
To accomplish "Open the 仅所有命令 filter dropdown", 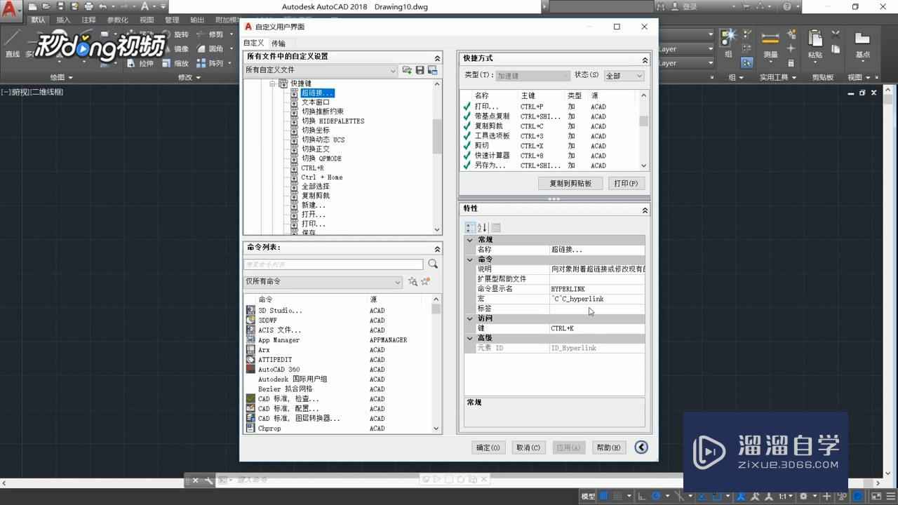I will tap(323, 281).
